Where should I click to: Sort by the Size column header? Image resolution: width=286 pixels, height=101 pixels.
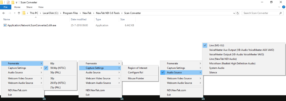coord(122,19)
